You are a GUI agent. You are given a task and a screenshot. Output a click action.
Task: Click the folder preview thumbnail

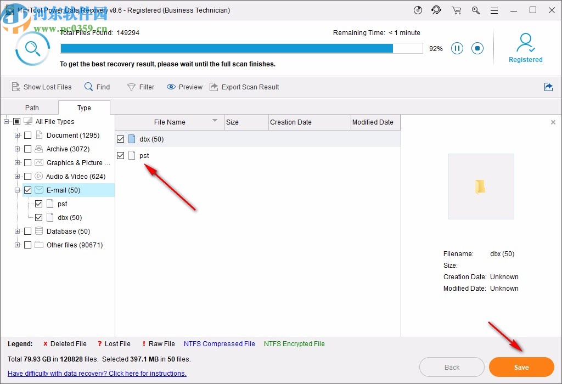tap(481, 187)
